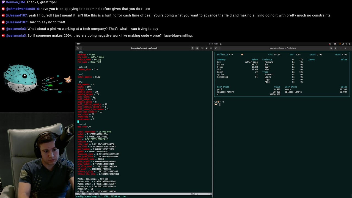Screen dimensions: 352x198
Task: Open hamburger menu in right terminal header
Action: coord(335,48)
